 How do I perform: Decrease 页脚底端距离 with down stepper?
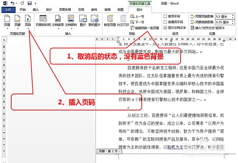click(x=233, y=23)
